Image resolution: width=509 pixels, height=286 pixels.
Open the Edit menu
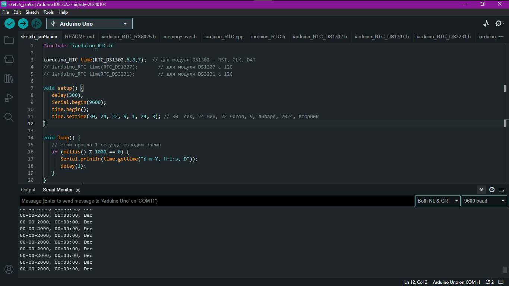pyautogui.click(x=17, y=12)
